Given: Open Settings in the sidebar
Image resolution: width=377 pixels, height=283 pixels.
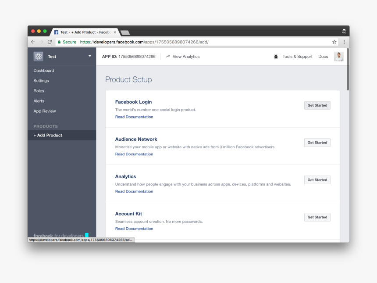Looking at the screenshot, I should pos(41,81).
